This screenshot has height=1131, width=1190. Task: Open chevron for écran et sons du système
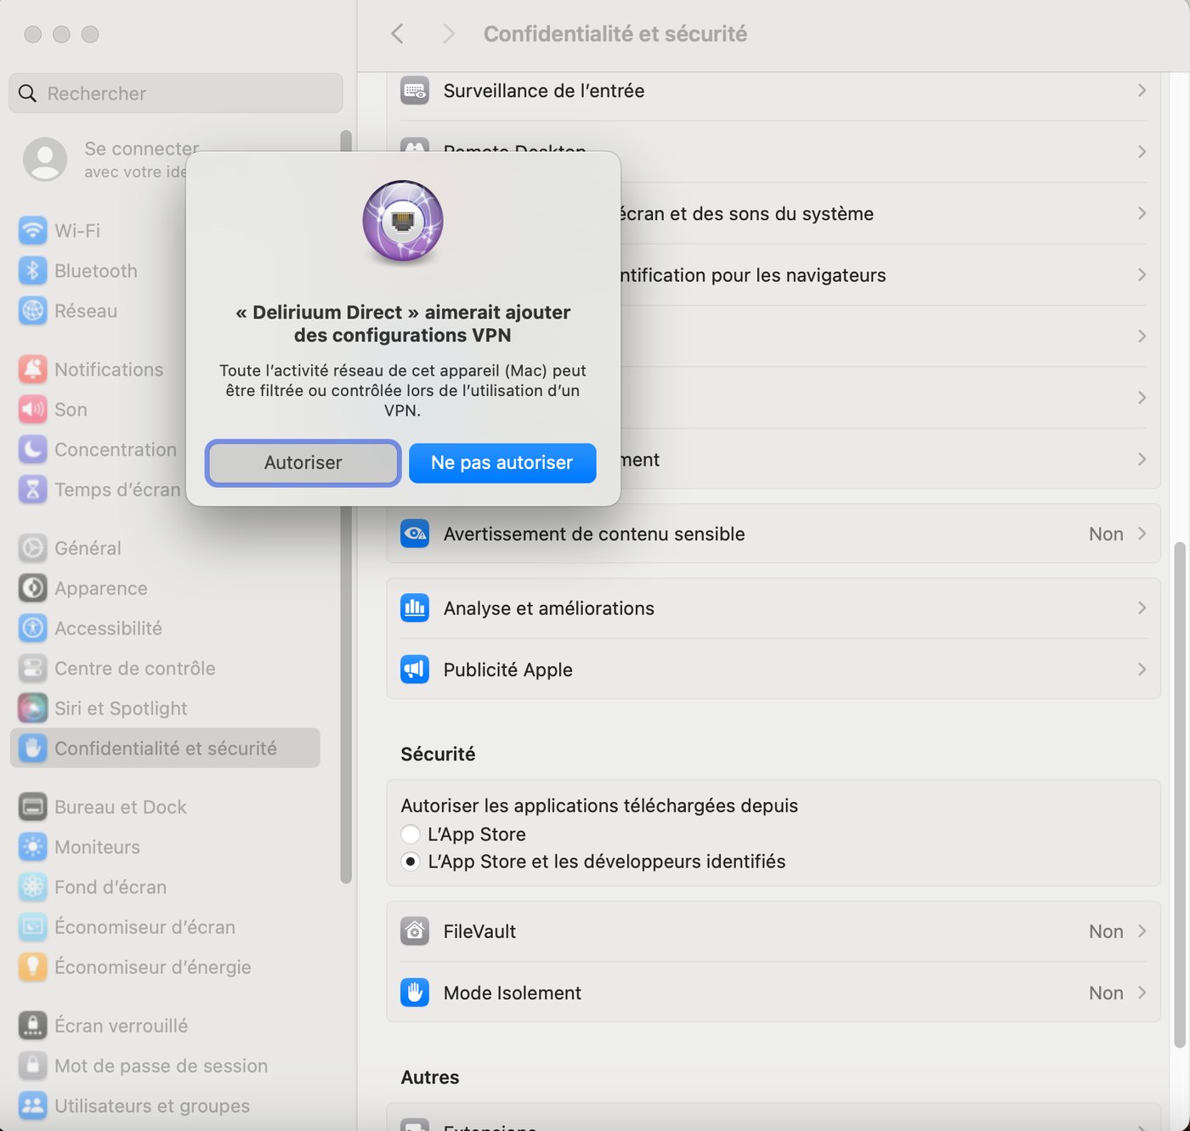1142,212
